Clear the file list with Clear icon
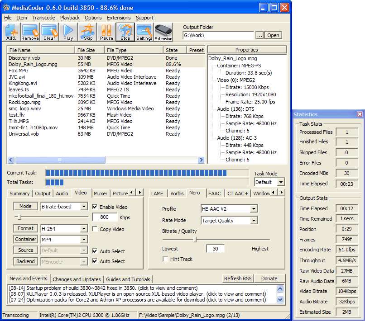 click(49, 32)
